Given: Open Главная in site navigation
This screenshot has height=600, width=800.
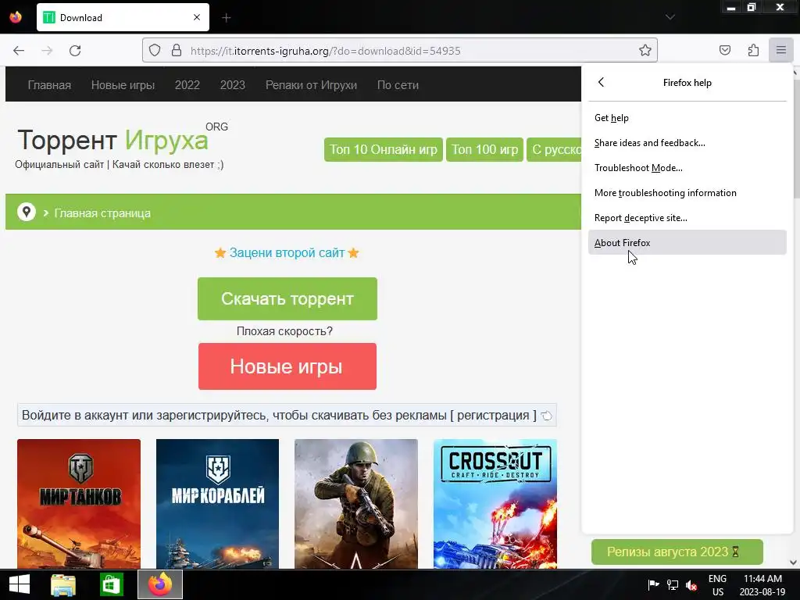Looking at the screenshot, I should 49,85.
